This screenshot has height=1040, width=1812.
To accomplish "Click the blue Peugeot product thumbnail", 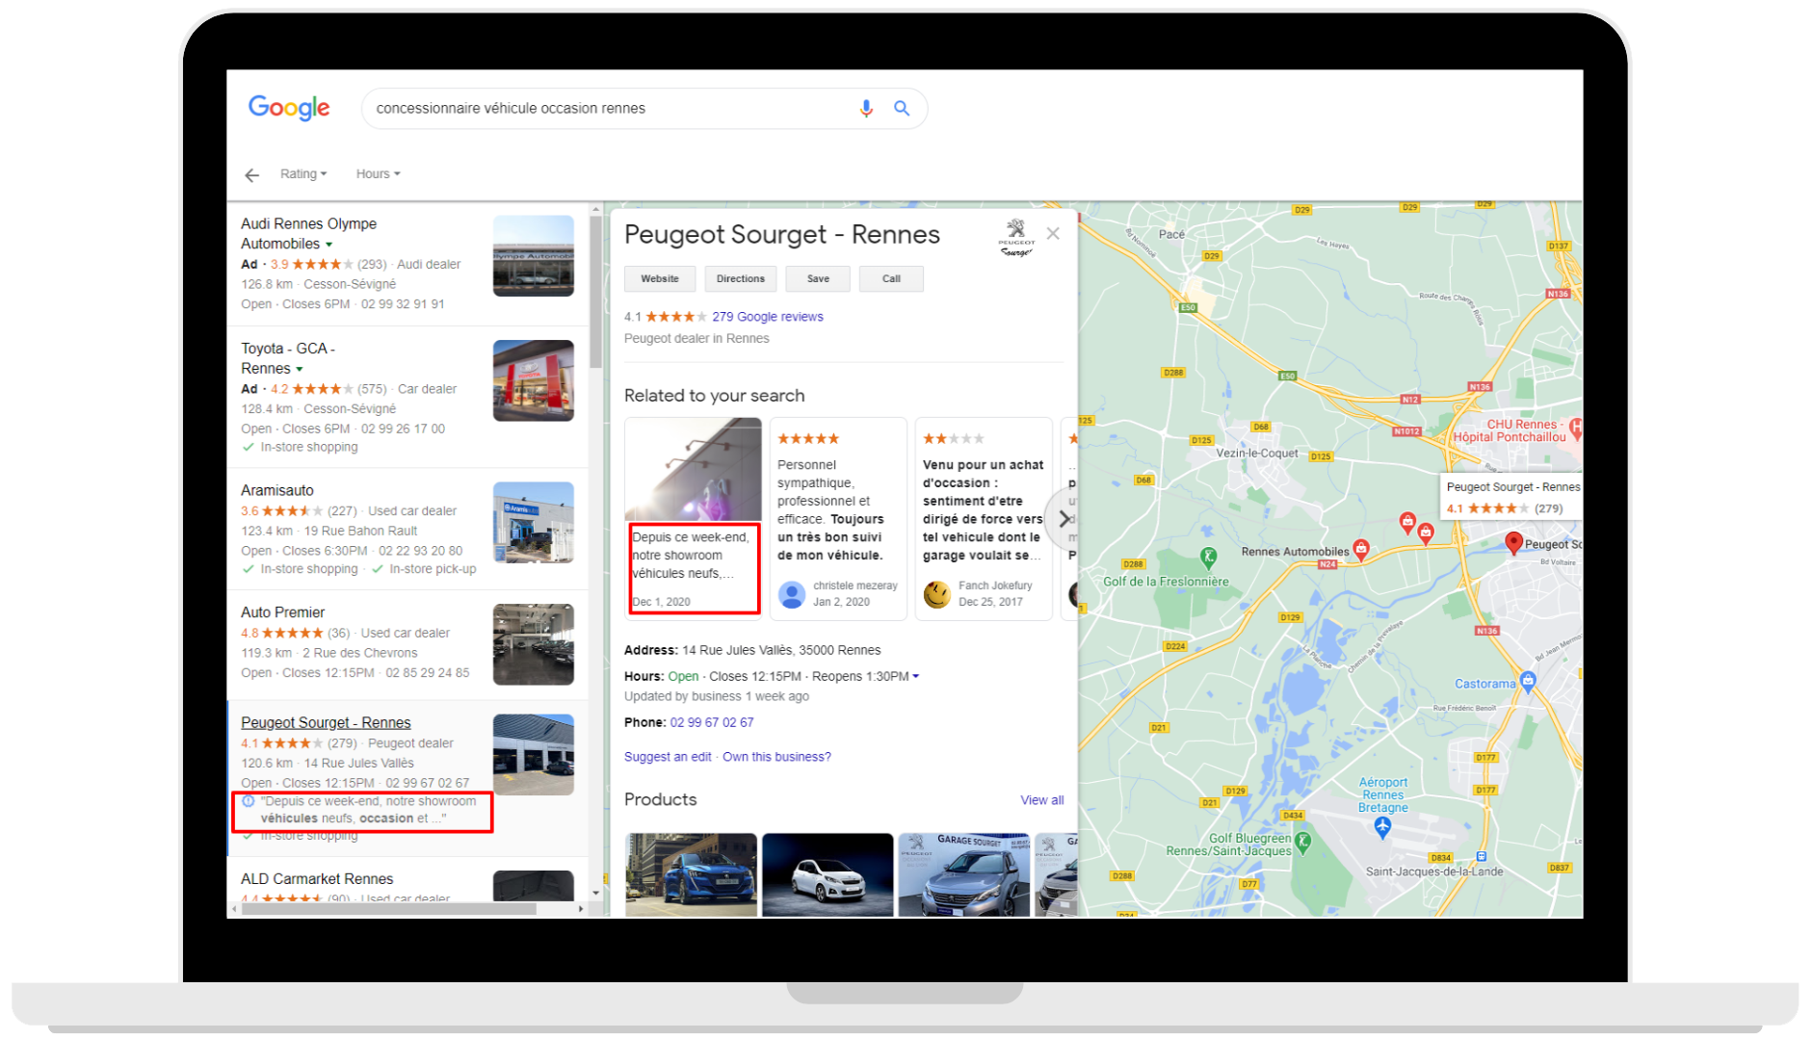I will [691, 874].
